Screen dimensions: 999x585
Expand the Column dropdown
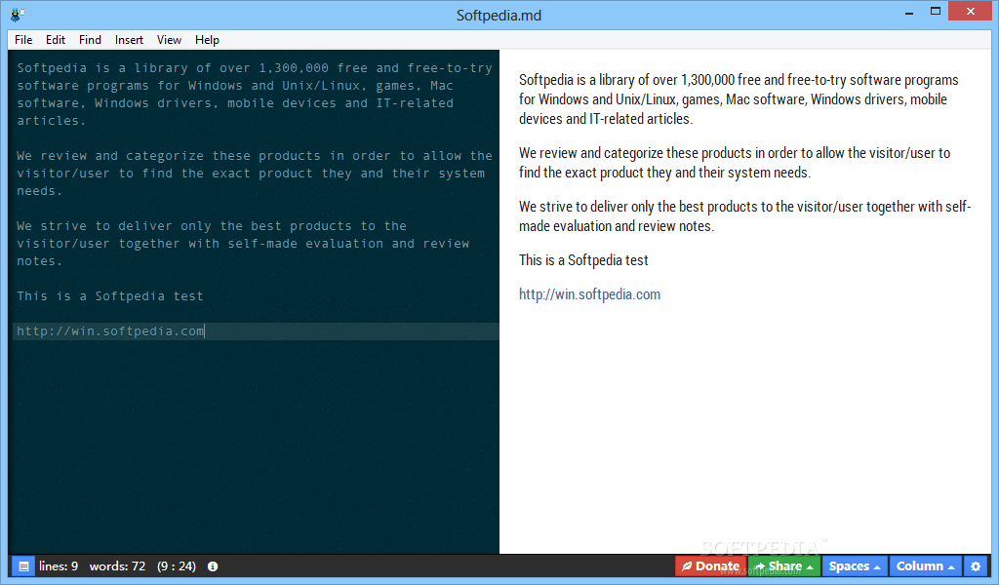coord(925,565)
